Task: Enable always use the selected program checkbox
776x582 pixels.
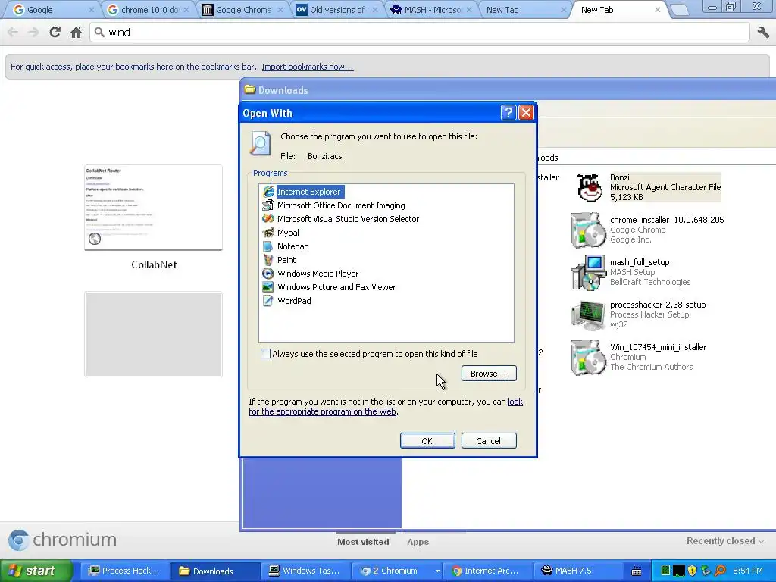Action: [266, 354]
